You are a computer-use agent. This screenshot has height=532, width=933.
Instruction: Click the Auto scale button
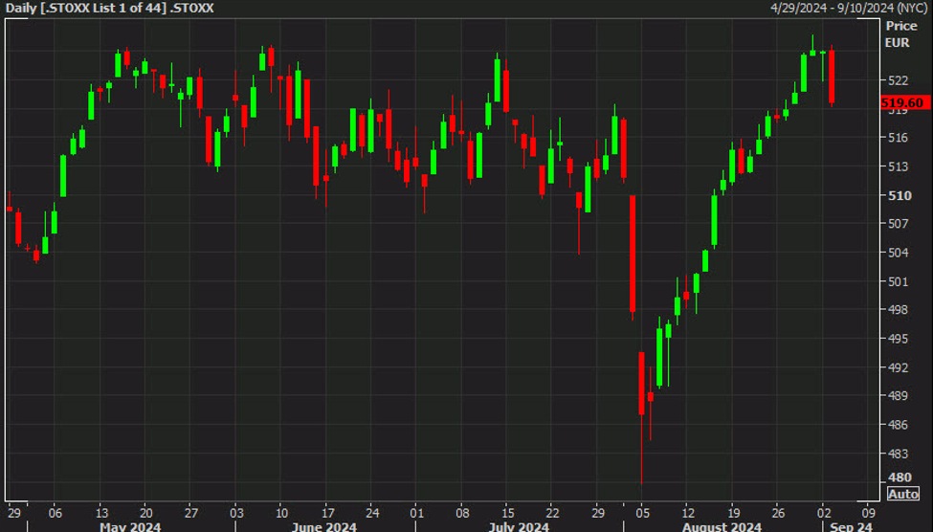902,494
